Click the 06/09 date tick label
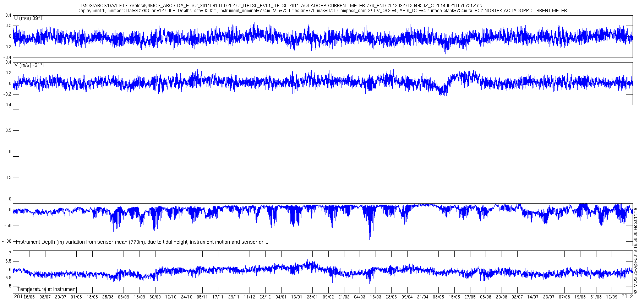Viewport: 639px width, 302px height. tap(124, 297)
